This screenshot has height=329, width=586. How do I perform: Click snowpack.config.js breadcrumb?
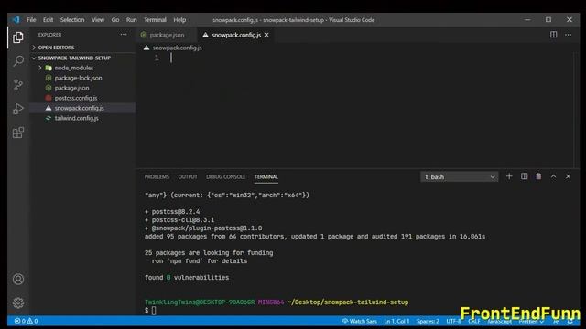click(x=177, y=48)
